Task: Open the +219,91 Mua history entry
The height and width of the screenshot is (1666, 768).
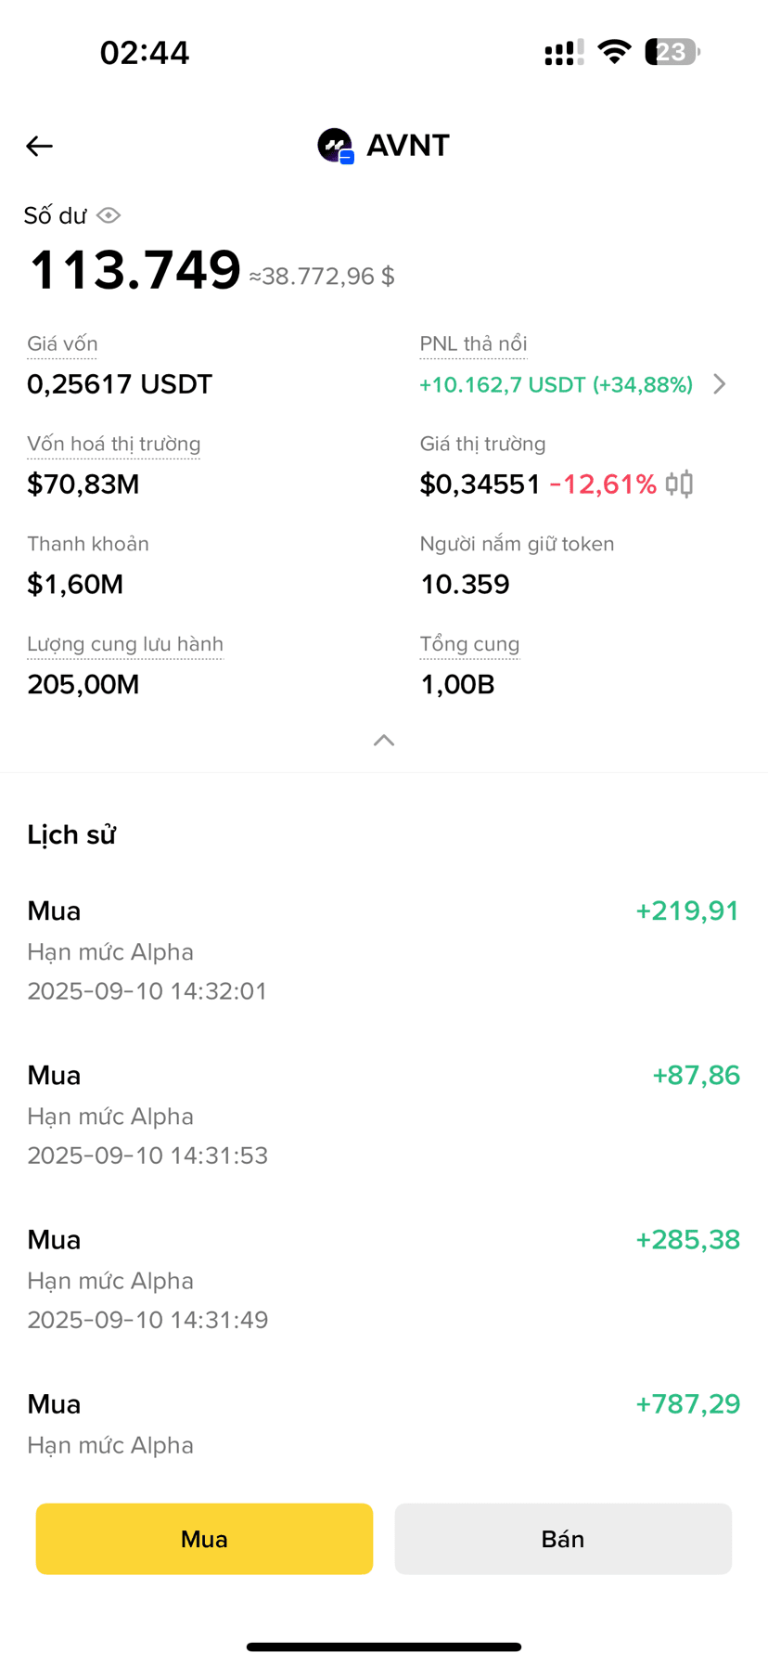Action: [384, 950]
